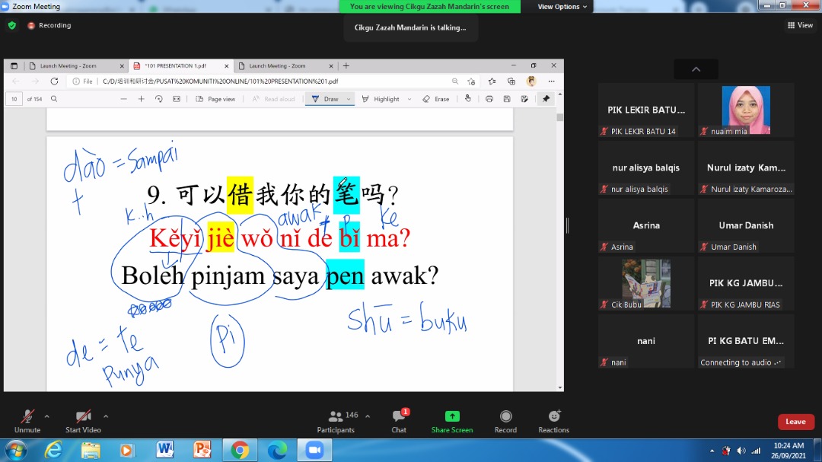The width and height of the screenshot is (822, 462).
Task: Unmute the microphone in Zoom
Action: (x=27, y=421)
